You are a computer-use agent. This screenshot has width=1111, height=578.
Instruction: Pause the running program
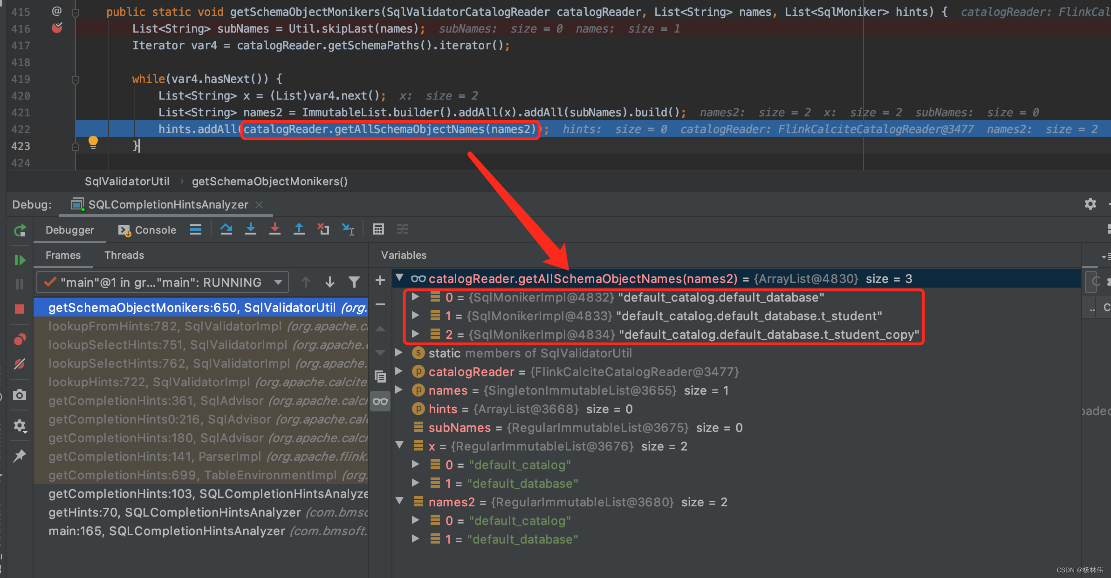point(20,284)
